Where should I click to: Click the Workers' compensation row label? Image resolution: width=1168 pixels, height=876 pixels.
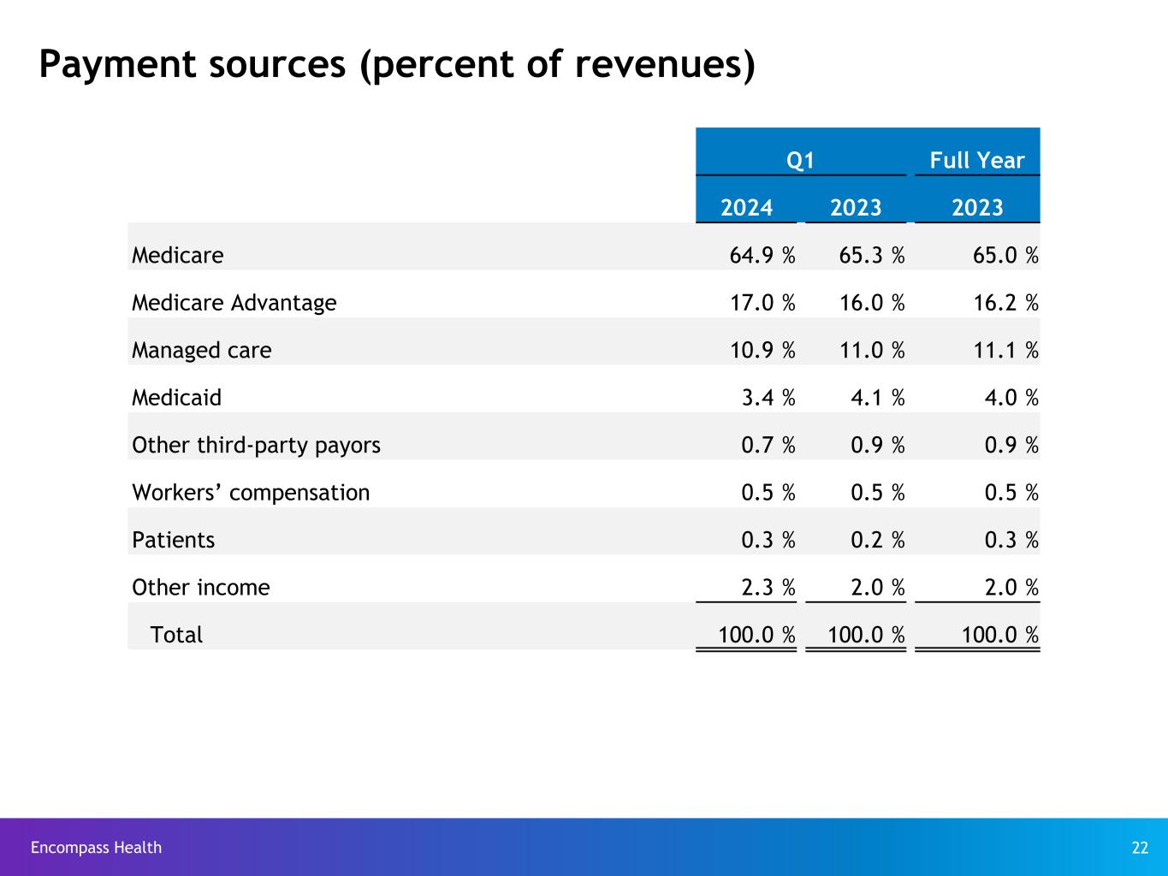pyautogui.click(x=251, y=493)
